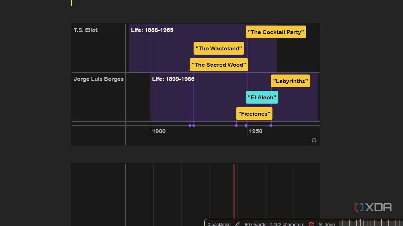Click "Life: 1899-1986" span label
The height and width of the screenshot is (226, 403).
(173, 79)
